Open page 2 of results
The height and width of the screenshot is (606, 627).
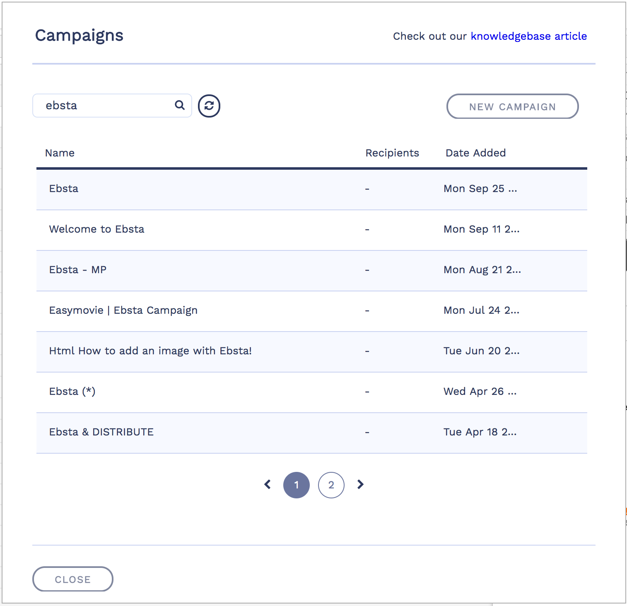331,485
